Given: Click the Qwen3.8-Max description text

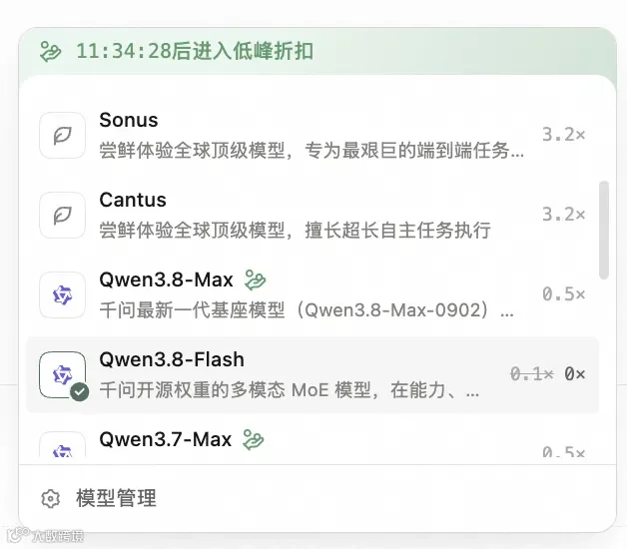Looking at the screenshot, I should [x=307, y=310].
